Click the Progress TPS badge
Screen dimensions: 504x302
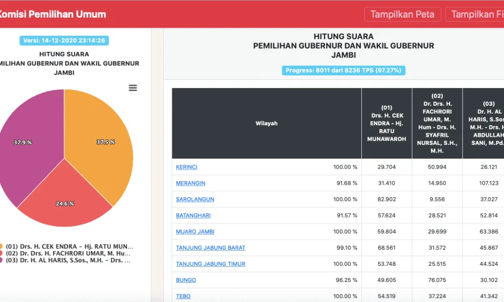pos(343,70)
